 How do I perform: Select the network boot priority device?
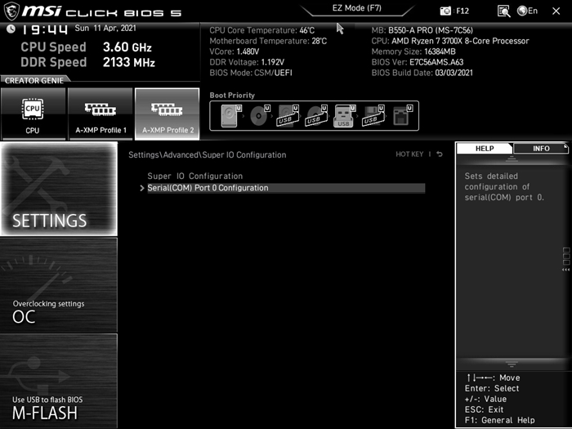pos(401,116)
